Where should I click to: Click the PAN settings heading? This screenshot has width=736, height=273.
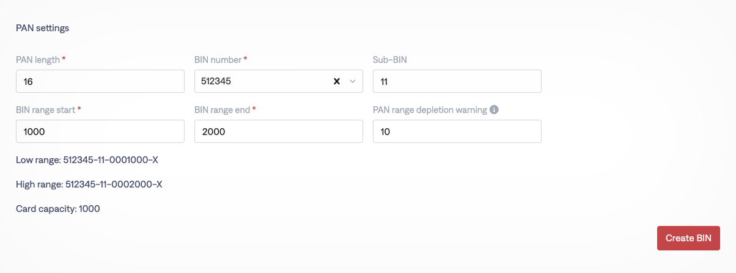coord(43,28)
